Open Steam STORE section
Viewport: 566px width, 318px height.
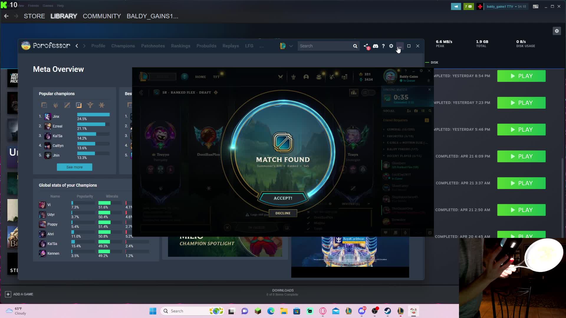click(x=34, y=16)
